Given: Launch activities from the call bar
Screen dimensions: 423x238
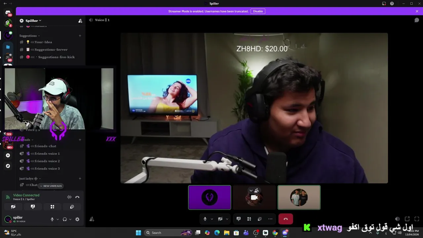Looking at the screenshot, I should pyautogui.click(x=249, y=219).
